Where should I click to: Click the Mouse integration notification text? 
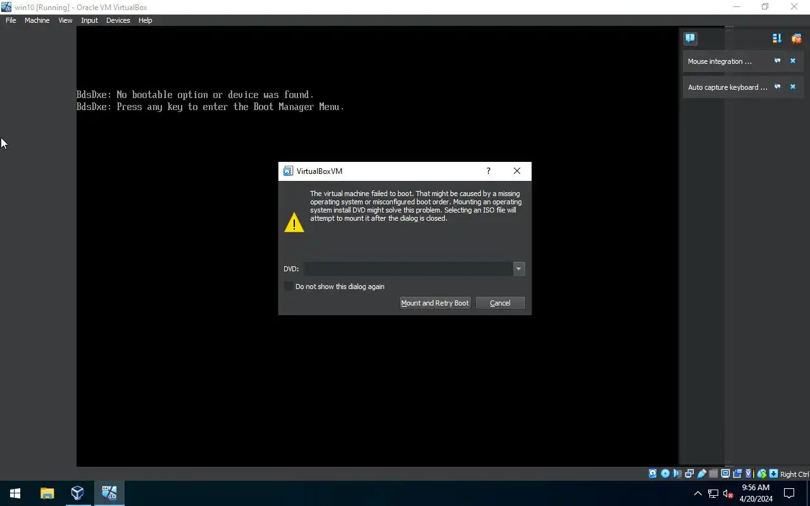point(720,61)
